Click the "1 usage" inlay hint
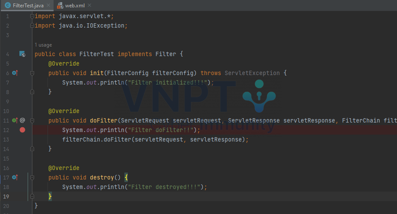The height and width of the screenshot is (214, 397). [43, 45]
